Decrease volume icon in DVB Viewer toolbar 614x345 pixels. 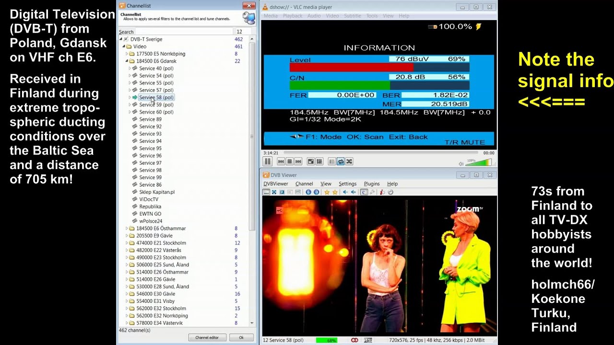click(345, 192)
